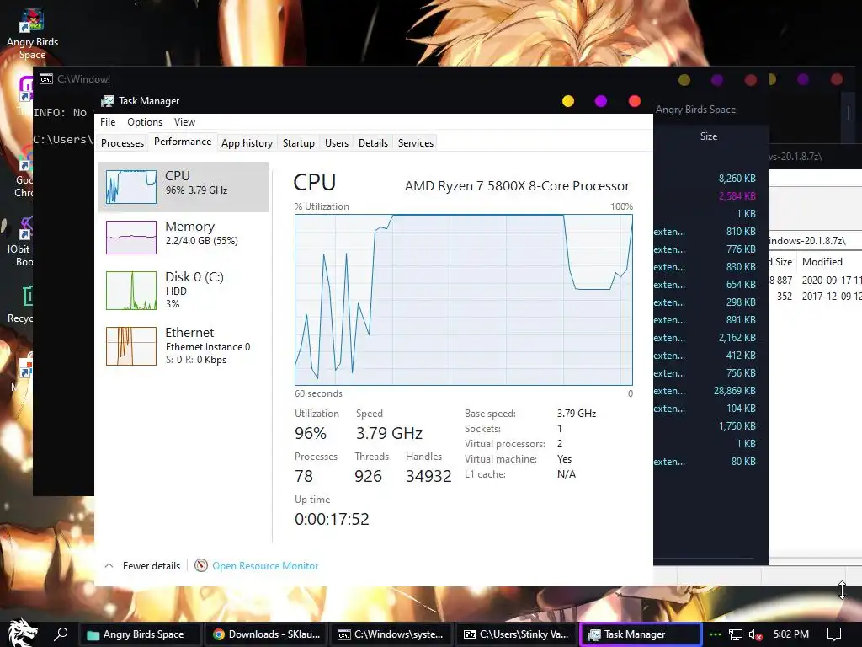Select the Performance tab
The image size is (862, 647).
[183, 142]
